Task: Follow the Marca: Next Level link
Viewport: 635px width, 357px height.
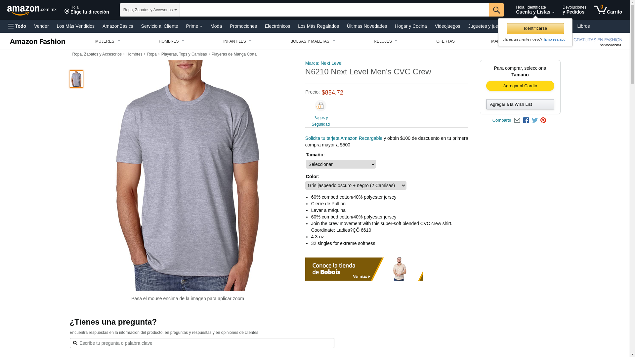Action: point(323,63)
